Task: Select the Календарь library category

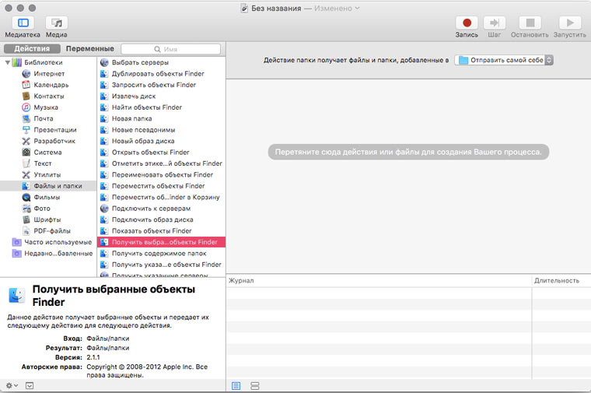Action: [51, 85]
